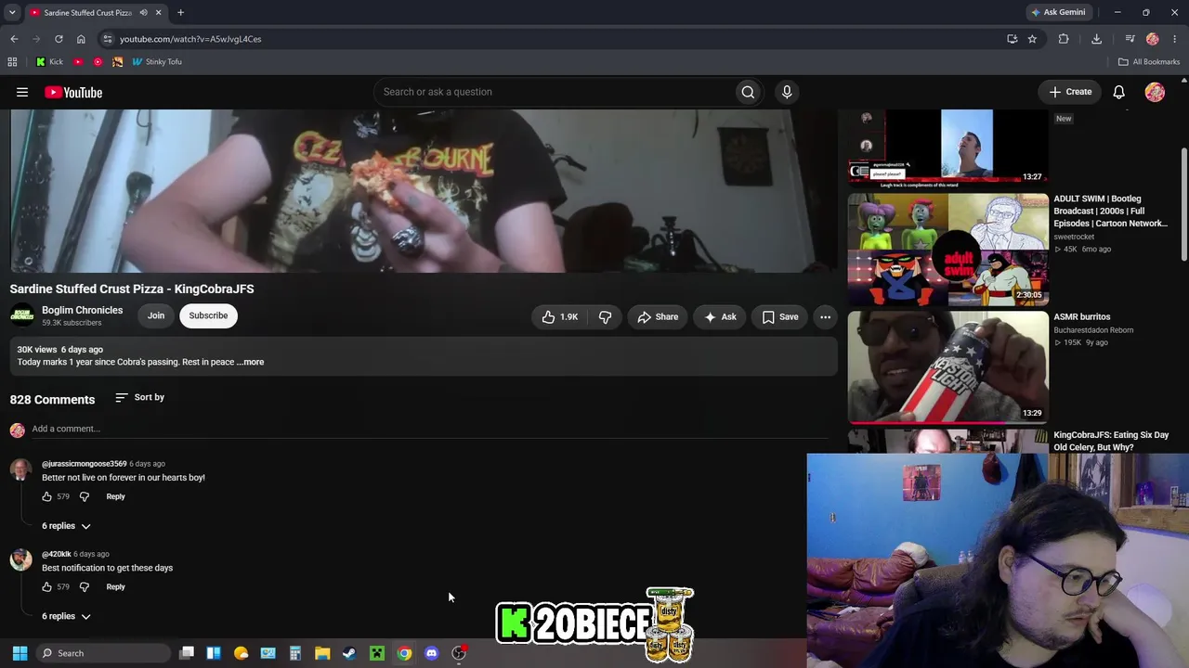Go to the Chrome home page
This screenshot has width=1189, height=668.
tap(81, 39)
